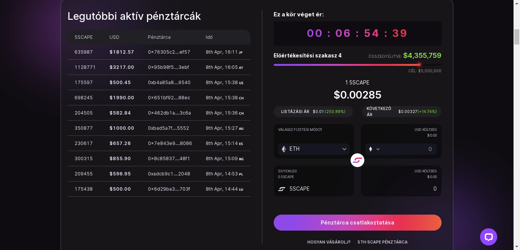Click the small Ethereum icon in the amount field
Screen dimensions: 520x250
[370, 149]
